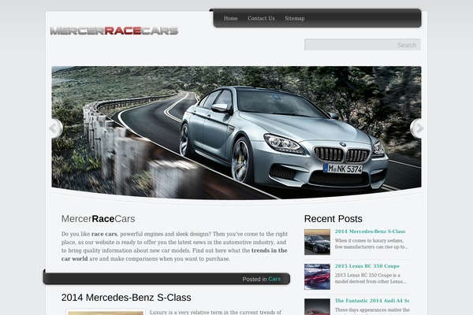This screenshot has width=473, height=315.
Task: Open the Cars category link
Action: click(274, 279)
